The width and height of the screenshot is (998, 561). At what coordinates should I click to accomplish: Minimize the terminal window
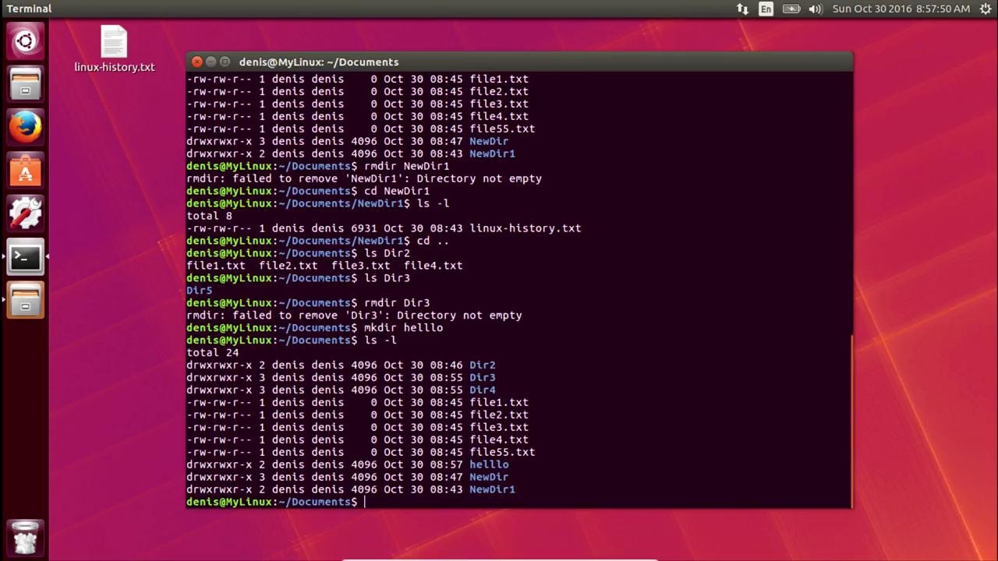[211, 62]
